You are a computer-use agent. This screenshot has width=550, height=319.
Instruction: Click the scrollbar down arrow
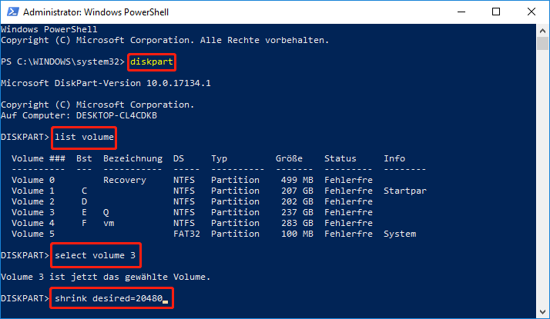(542, 311)
